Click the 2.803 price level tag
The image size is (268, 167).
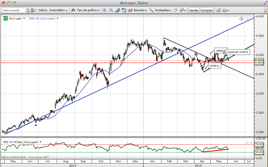(x=259, y=63)
